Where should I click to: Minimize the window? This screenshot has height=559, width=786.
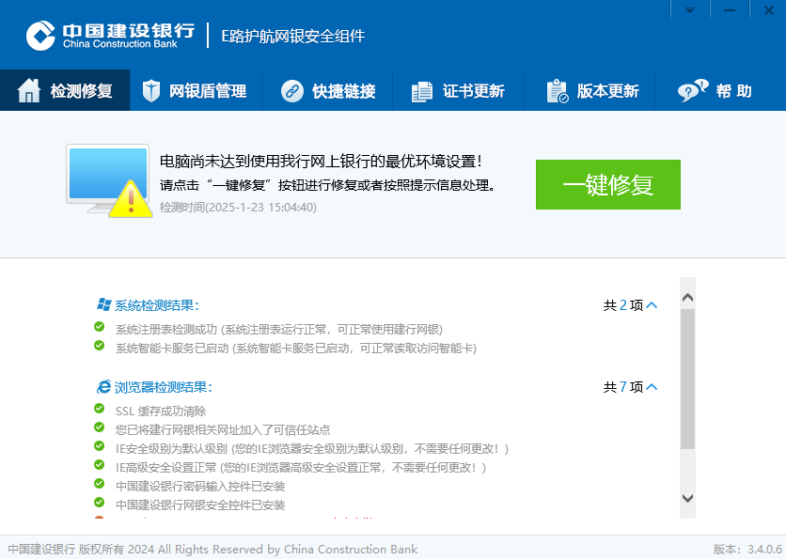[730, 10]
